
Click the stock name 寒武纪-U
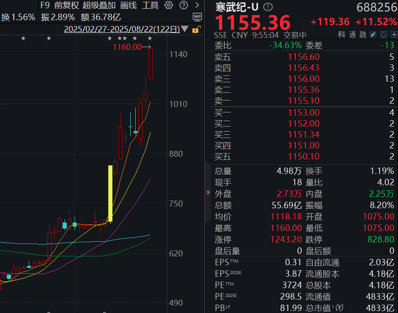237,7
